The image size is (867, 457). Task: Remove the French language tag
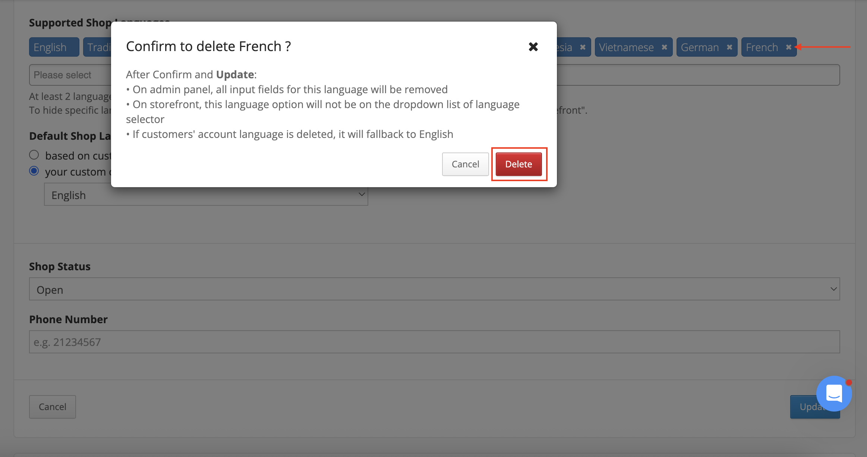tap(788, 47)
